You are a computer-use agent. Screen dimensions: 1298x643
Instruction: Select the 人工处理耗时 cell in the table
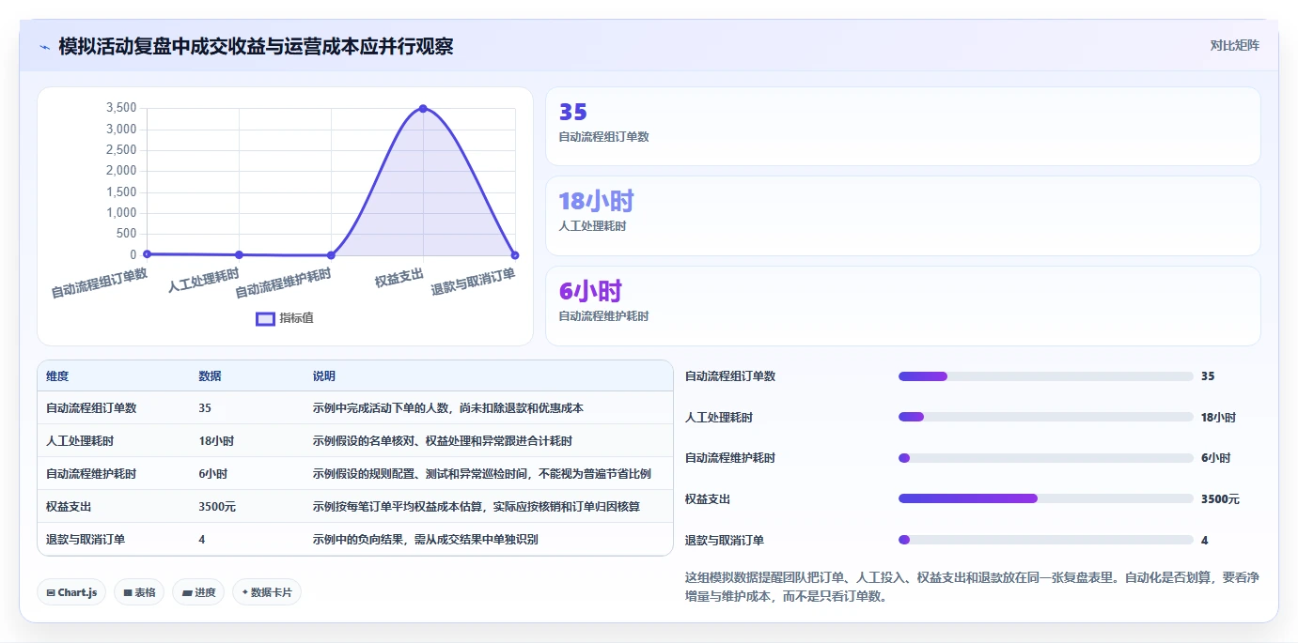(80, 441)
